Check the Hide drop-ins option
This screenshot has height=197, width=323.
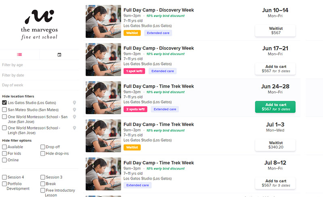[43, 153]
